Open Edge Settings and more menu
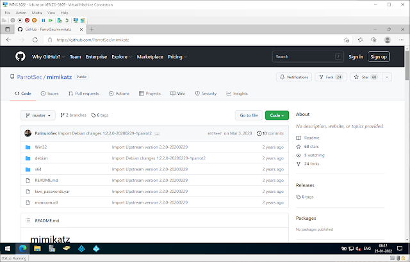The width and height of the screenshot is (410, 262). pos(401,40)
